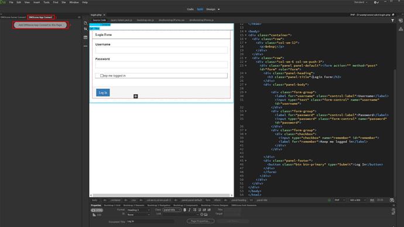Click the Document Title field
The image size is (404, 227).
pos(150,221)
